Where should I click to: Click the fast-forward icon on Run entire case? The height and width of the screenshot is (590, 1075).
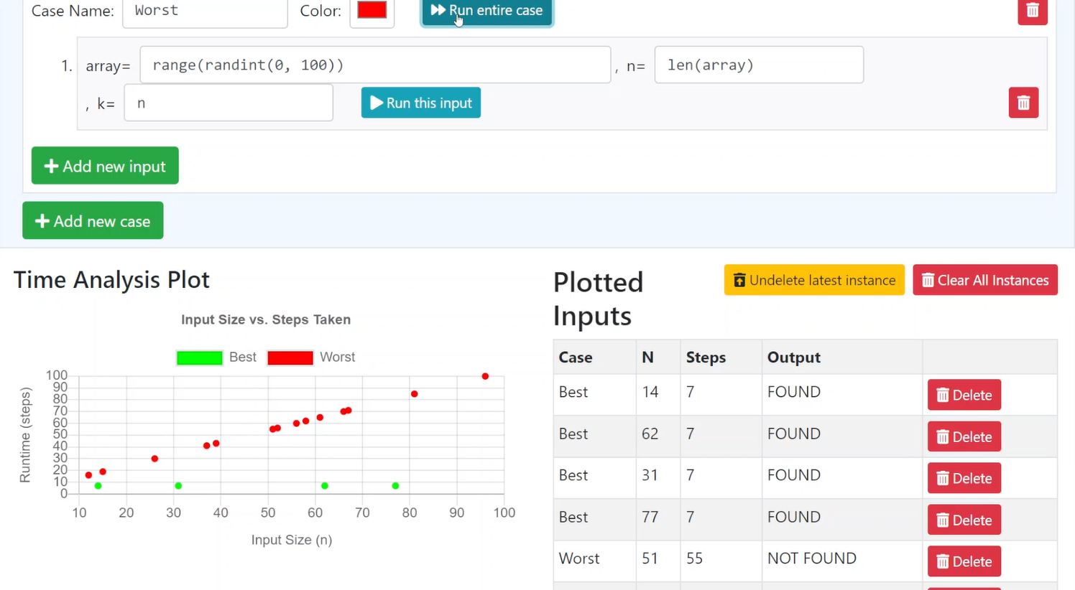pyautogui.click(x=439, y=10)
